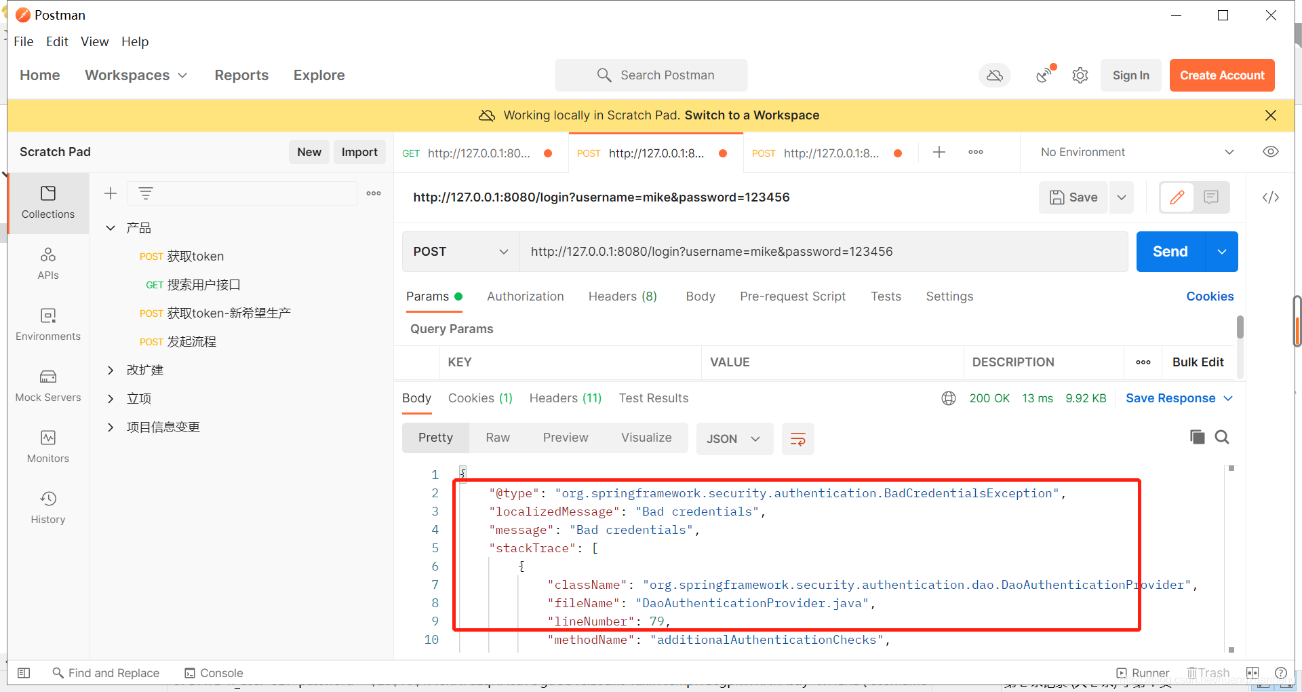This screenshot has width=1302, height=692.
Task: Switch to the Headers (8) request tab
Action: pos(623,296)
